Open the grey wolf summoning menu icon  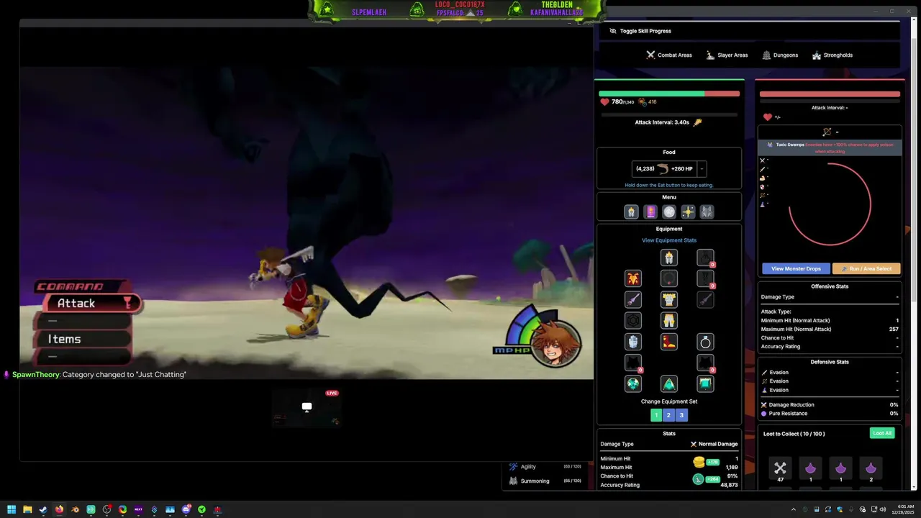click(x=707, y=212)
